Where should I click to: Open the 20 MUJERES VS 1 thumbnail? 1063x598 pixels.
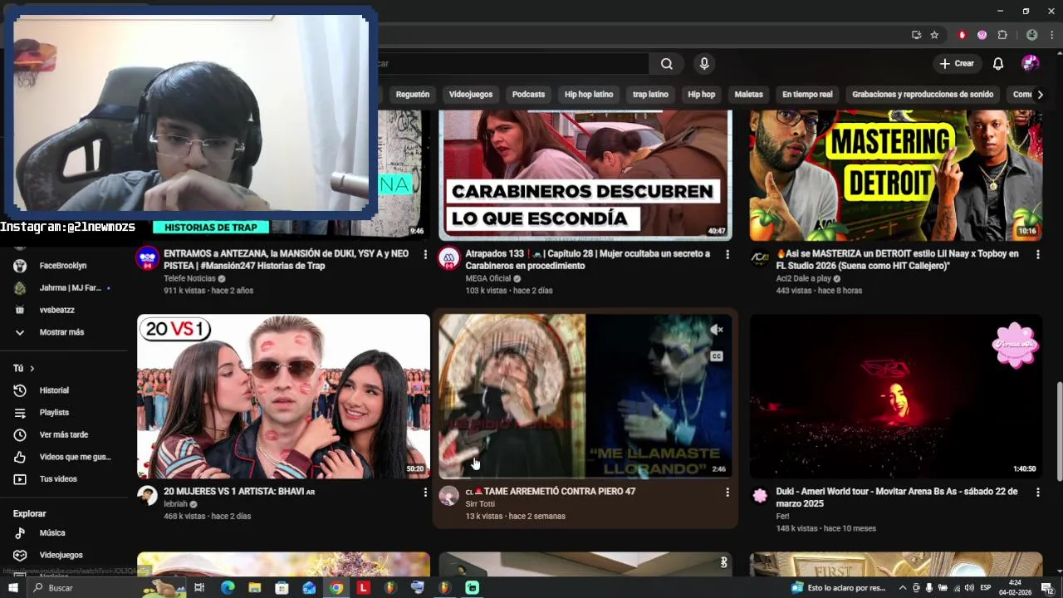pos(283,396)
